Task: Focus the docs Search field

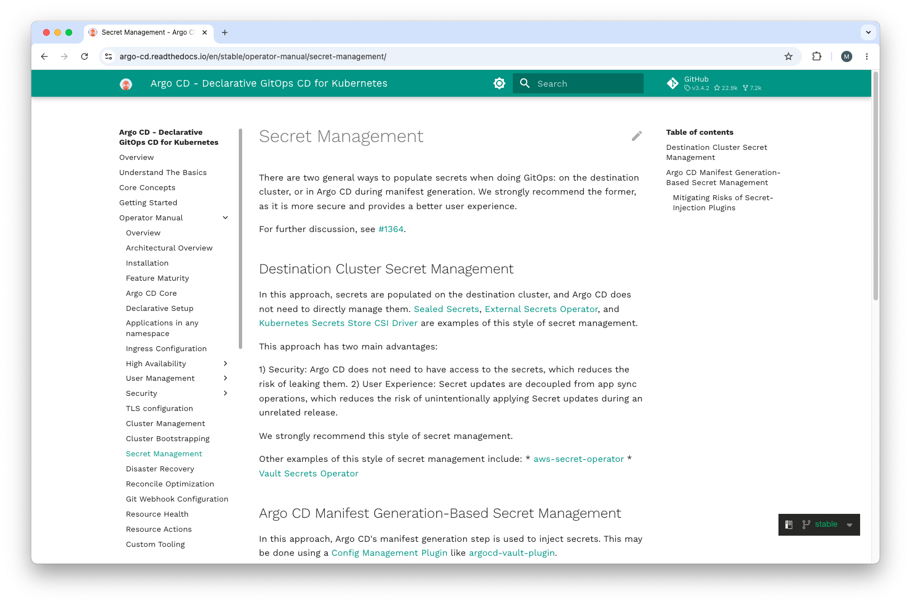Action: pos(578,83)
